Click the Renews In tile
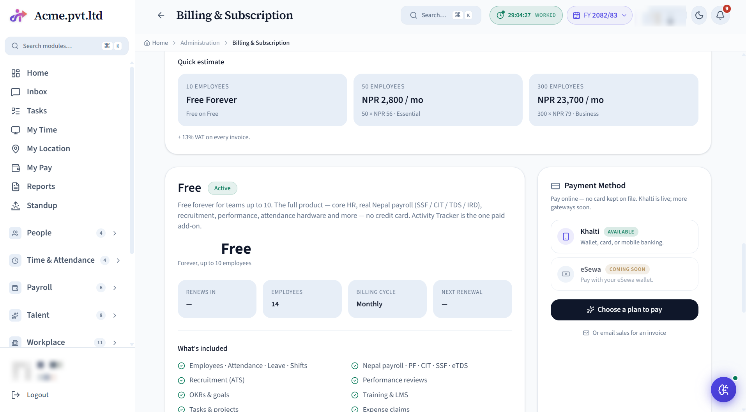The image size is (746, 412). (x=217, y=299)
